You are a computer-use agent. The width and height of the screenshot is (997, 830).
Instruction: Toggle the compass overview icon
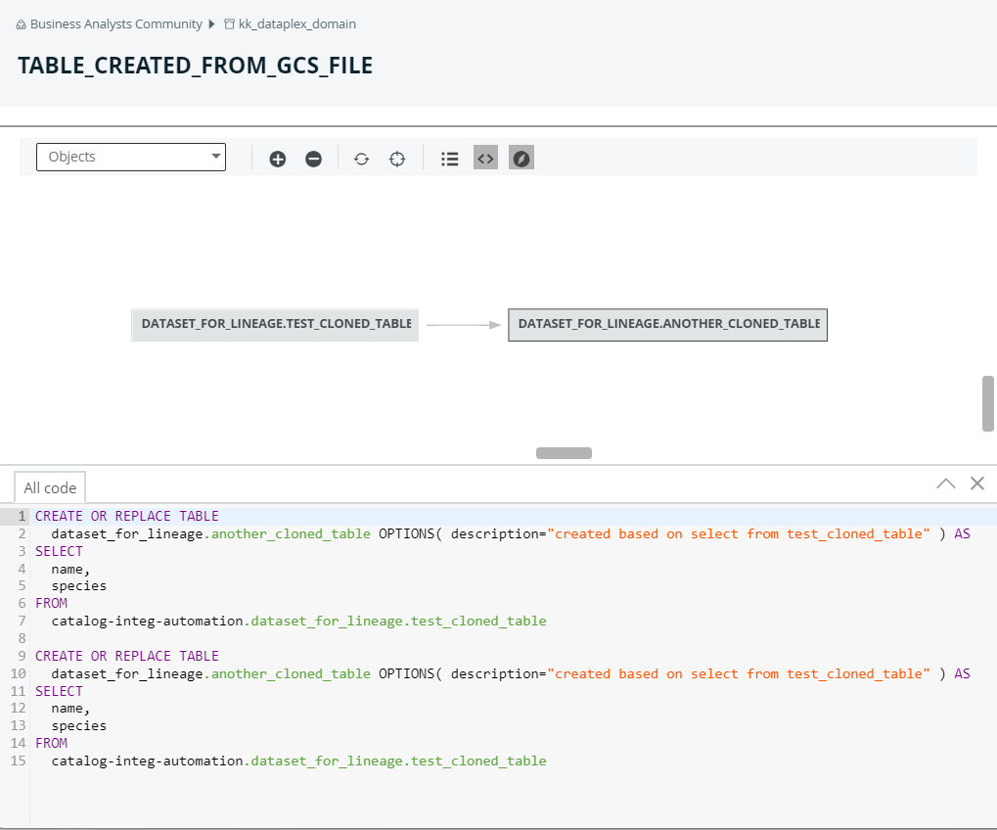coord(521,159)
